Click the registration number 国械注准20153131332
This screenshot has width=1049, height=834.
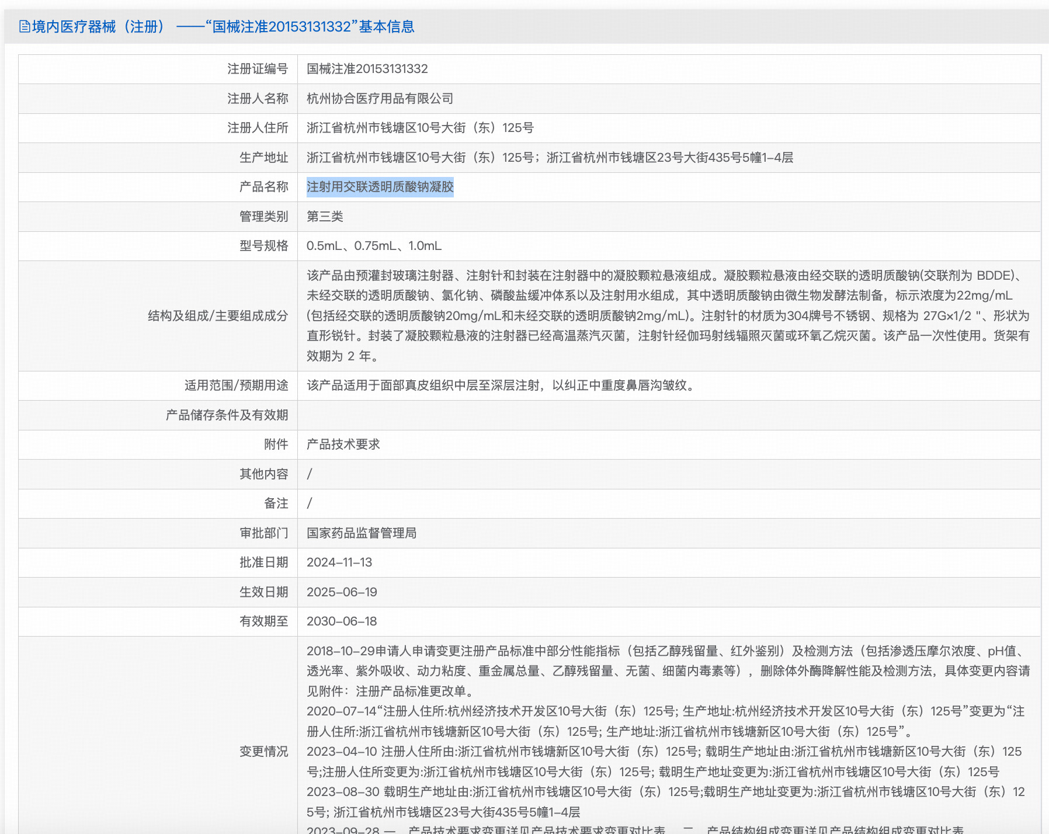tap(368, 69)
